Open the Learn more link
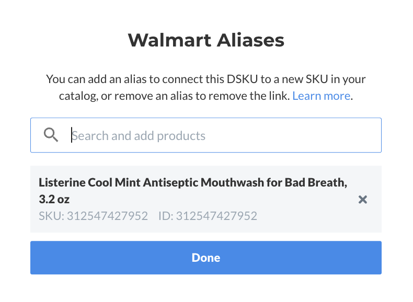 322,96
